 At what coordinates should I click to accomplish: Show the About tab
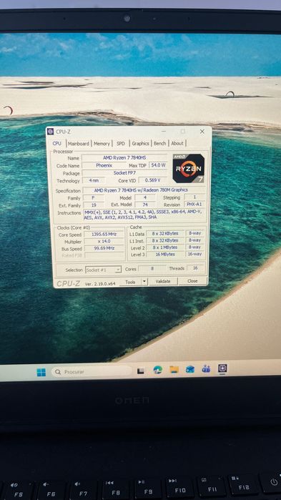177,144
